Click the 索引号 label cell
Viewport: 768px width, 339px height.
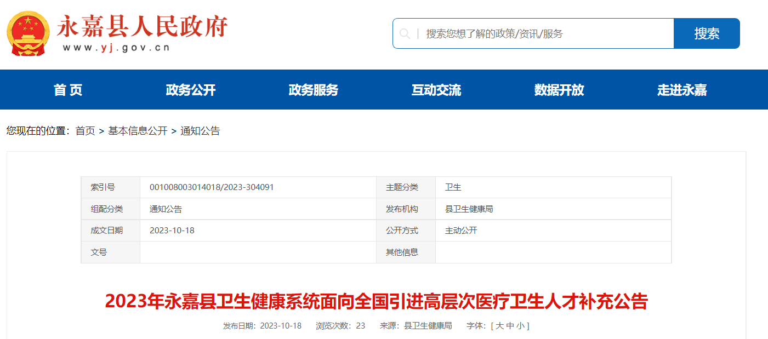111,187
